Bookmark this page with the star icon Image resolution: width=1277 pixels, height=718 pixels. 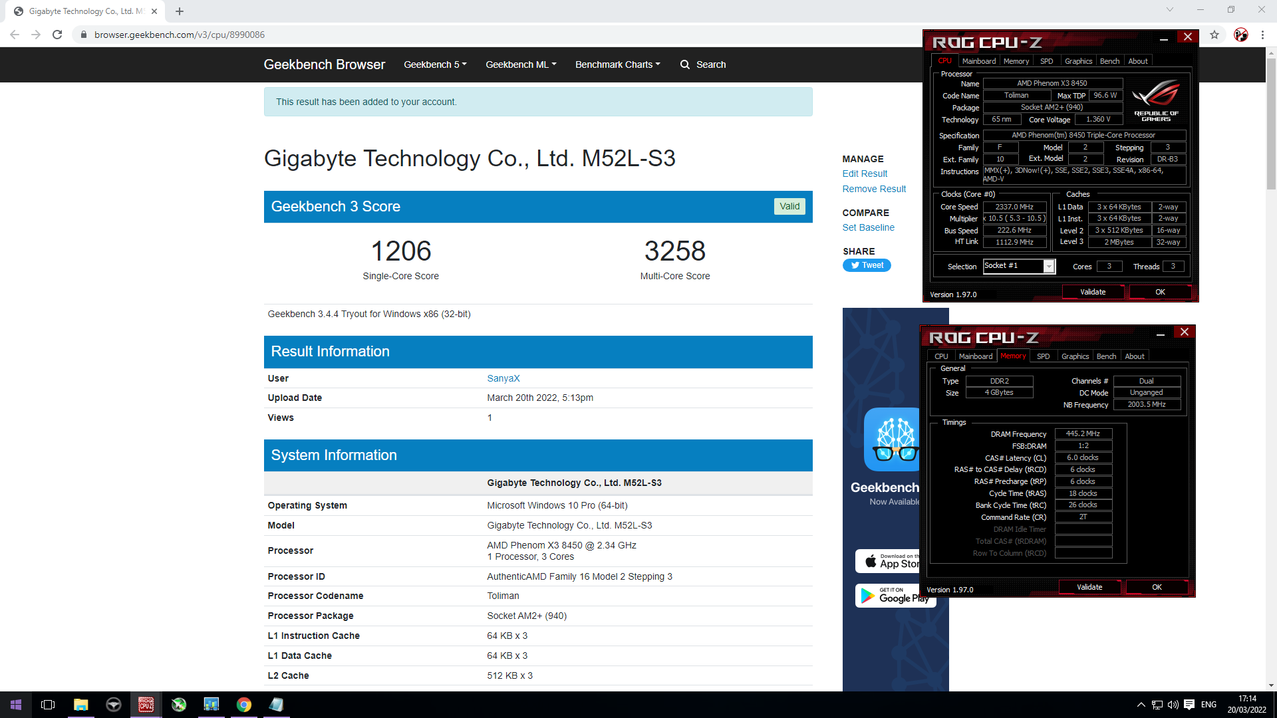[x=1214, y=35]
